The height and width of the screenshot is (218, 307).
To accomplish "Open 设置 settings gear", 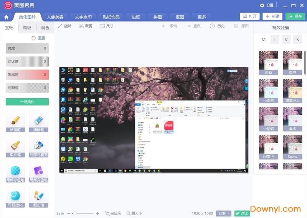I will click(x=266, y=5).
